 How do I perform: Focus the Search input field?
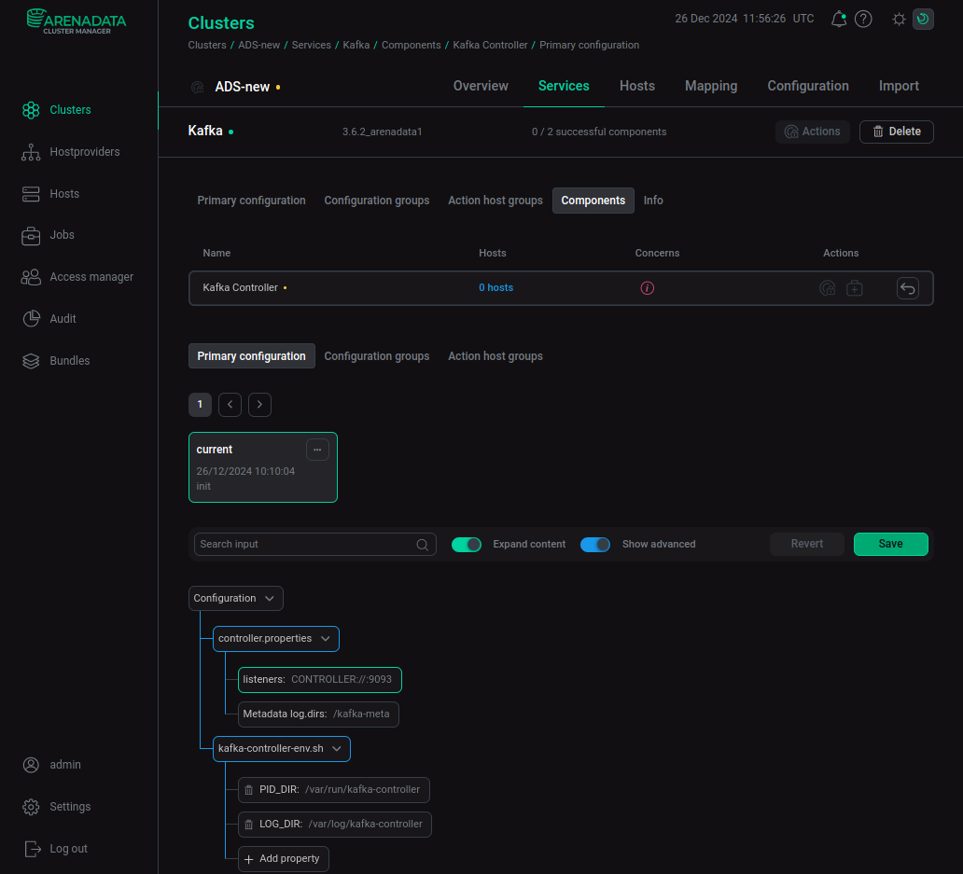[x=315, y=545]
